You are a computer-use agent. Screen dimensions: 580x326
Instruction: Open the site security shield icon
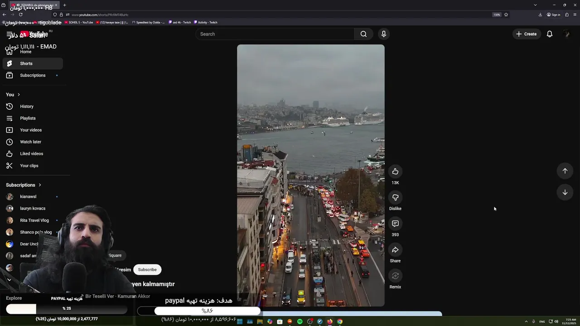[55, 14]
